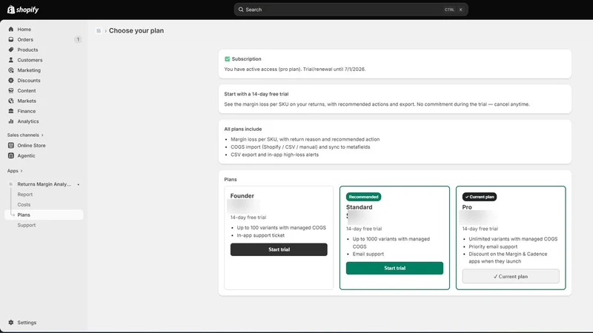The height and width of the screenshot is (333, 593).
Task: Click the Returns Margin Analy... app icon
Action: pyautogui.click(x=11, y=184)
